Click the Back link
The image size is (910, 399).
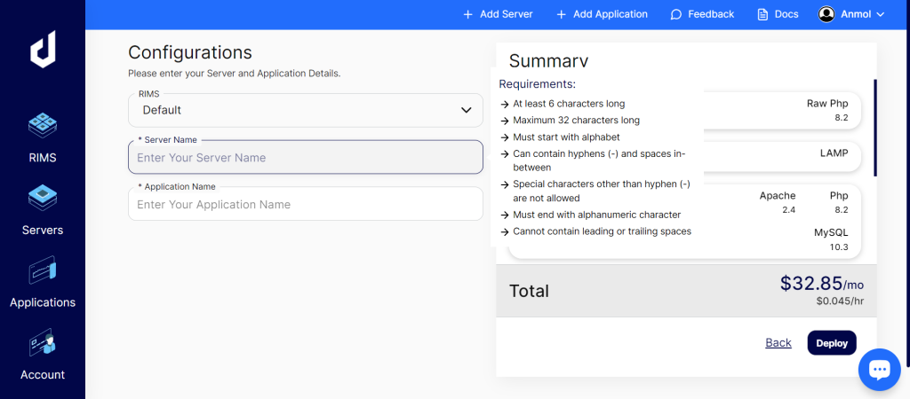click(x=778, y=343)
